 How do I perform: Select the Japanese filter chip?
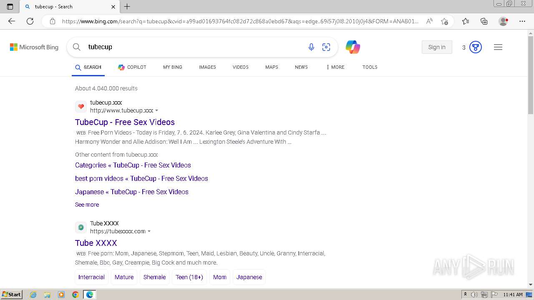[249, 277]
